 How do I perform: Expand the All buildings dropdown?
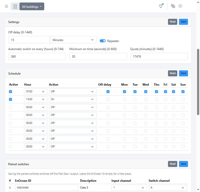(x=32, y=7)
